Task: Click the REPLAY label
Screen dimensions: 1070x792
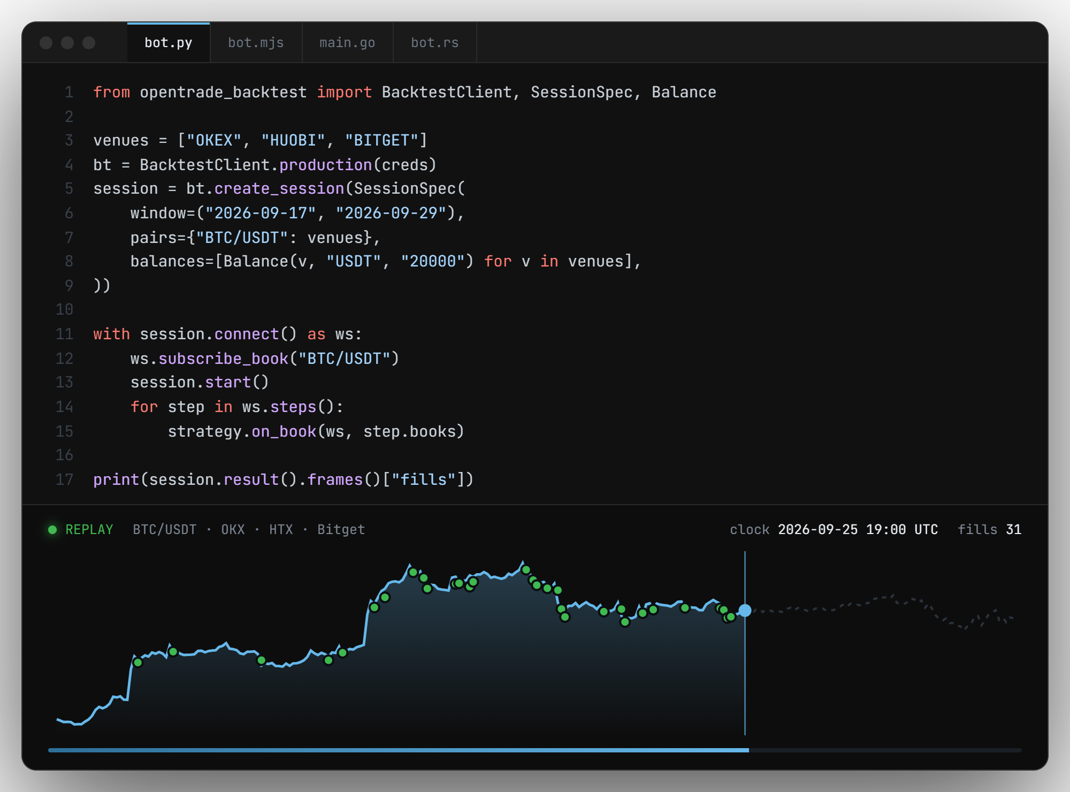Action: 89,530
